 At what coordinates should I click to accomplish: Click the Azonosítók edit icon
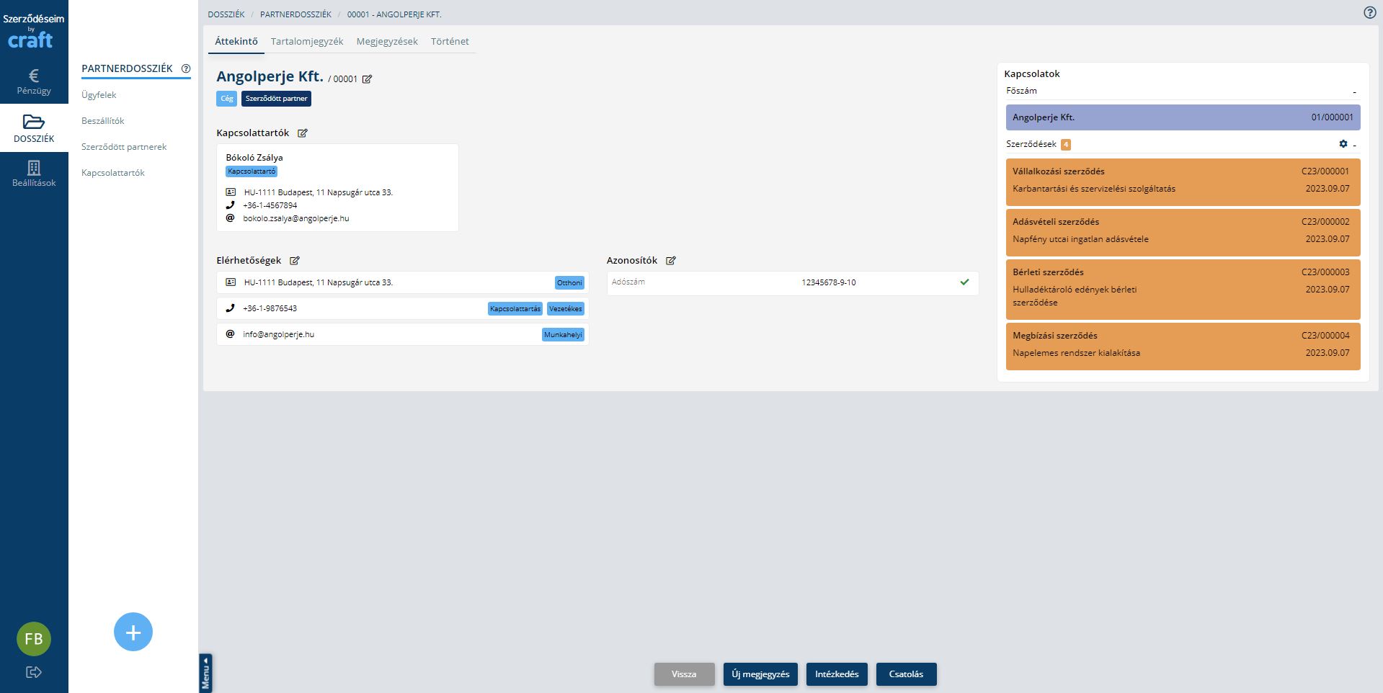(x=671, y=261)
